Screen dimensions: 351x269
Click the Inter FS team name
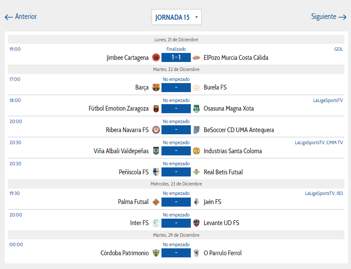139,223
